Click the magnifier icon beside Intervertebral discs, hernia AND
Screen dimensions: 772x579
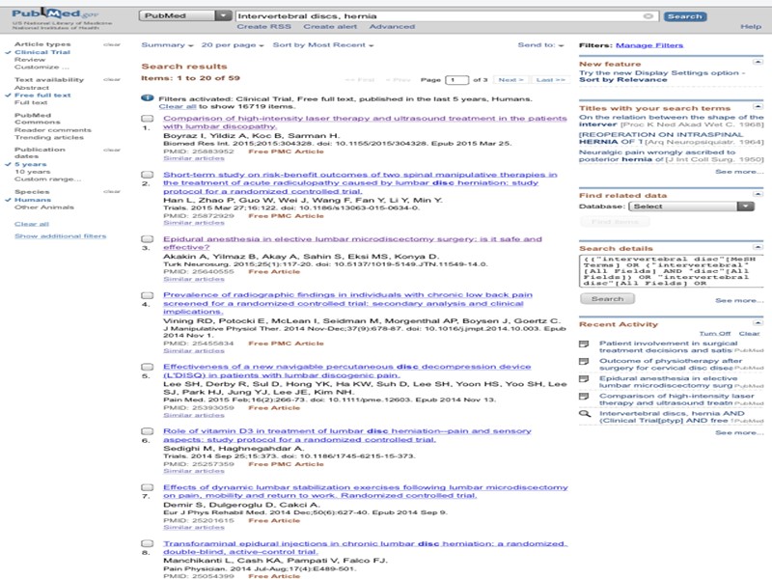pyautogui.click(x=585, y=414)
